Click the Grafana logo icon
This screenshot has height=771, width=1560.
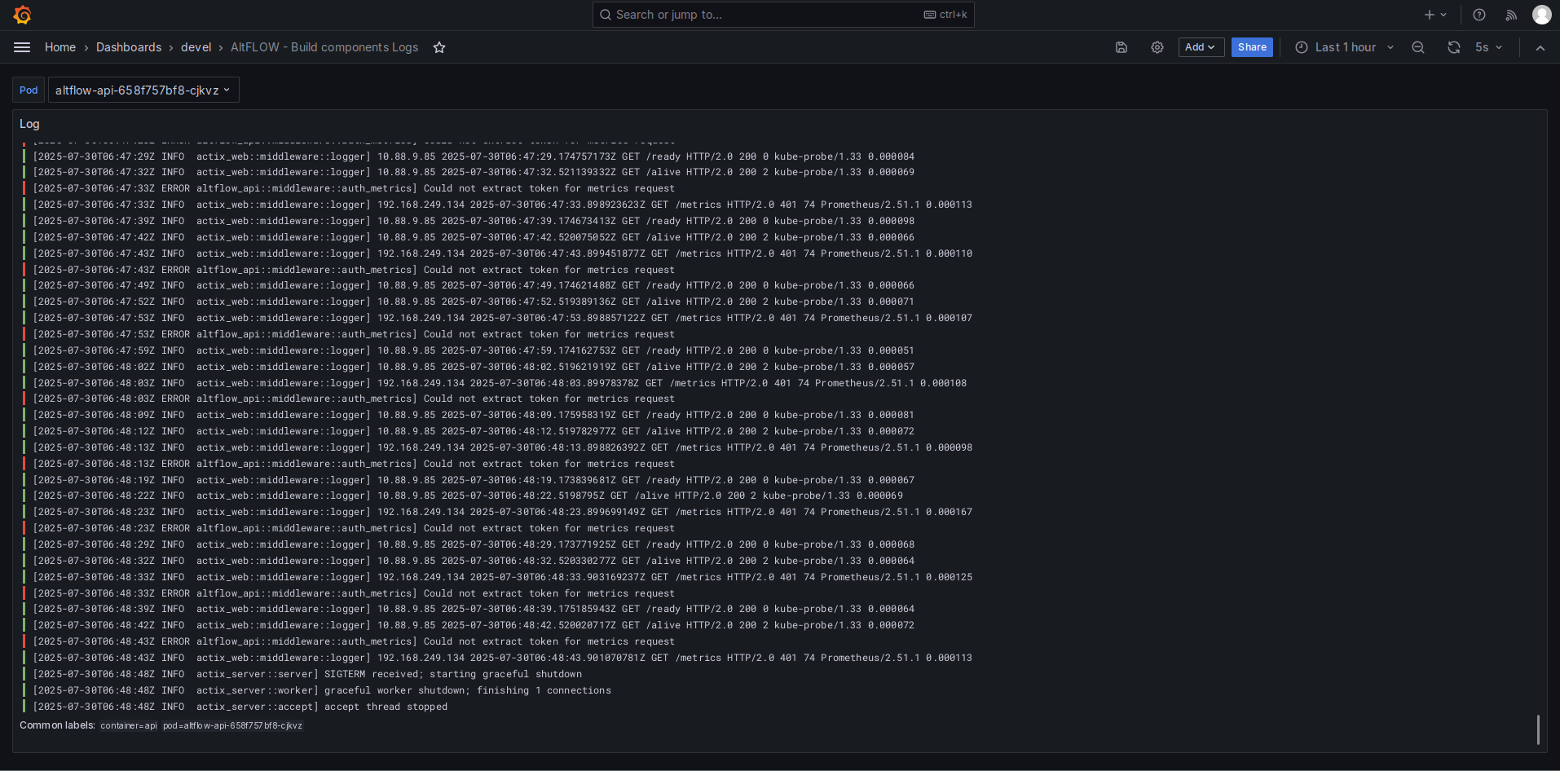pyautogui.click(x=23, y=15)
